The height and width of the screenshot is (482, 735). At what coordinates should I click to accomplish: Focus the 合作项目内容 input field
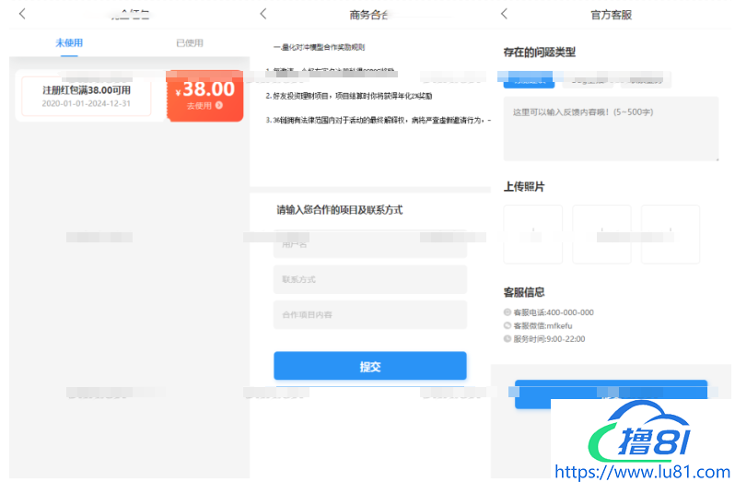point(369,314)
